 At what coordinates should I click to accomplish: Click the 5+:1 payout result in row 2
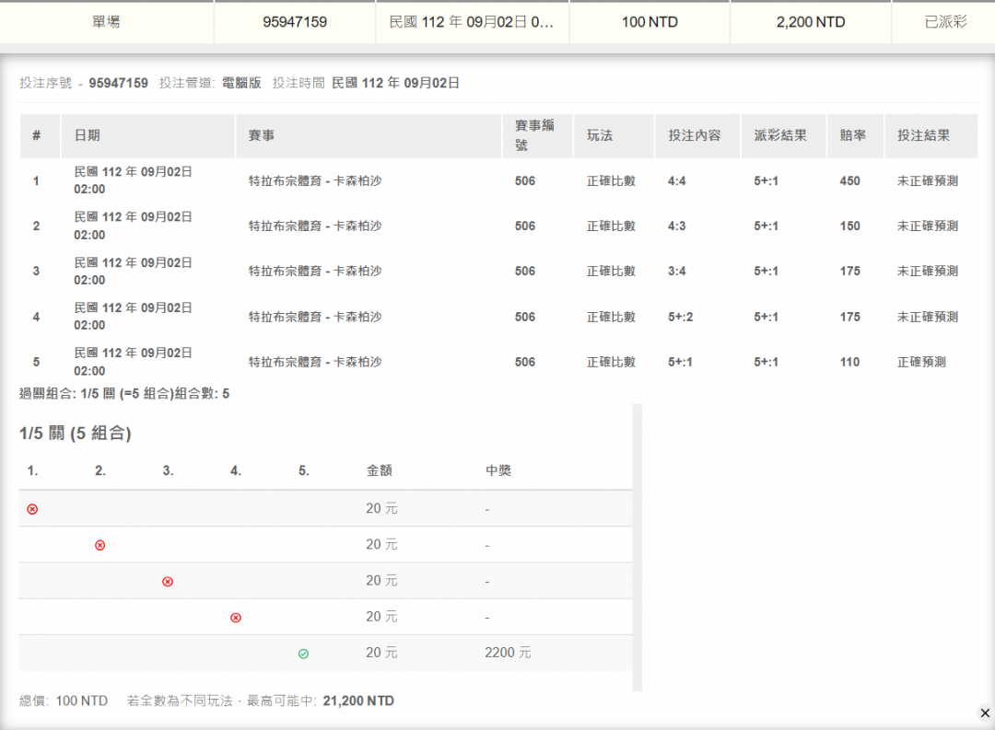[766, 226]
